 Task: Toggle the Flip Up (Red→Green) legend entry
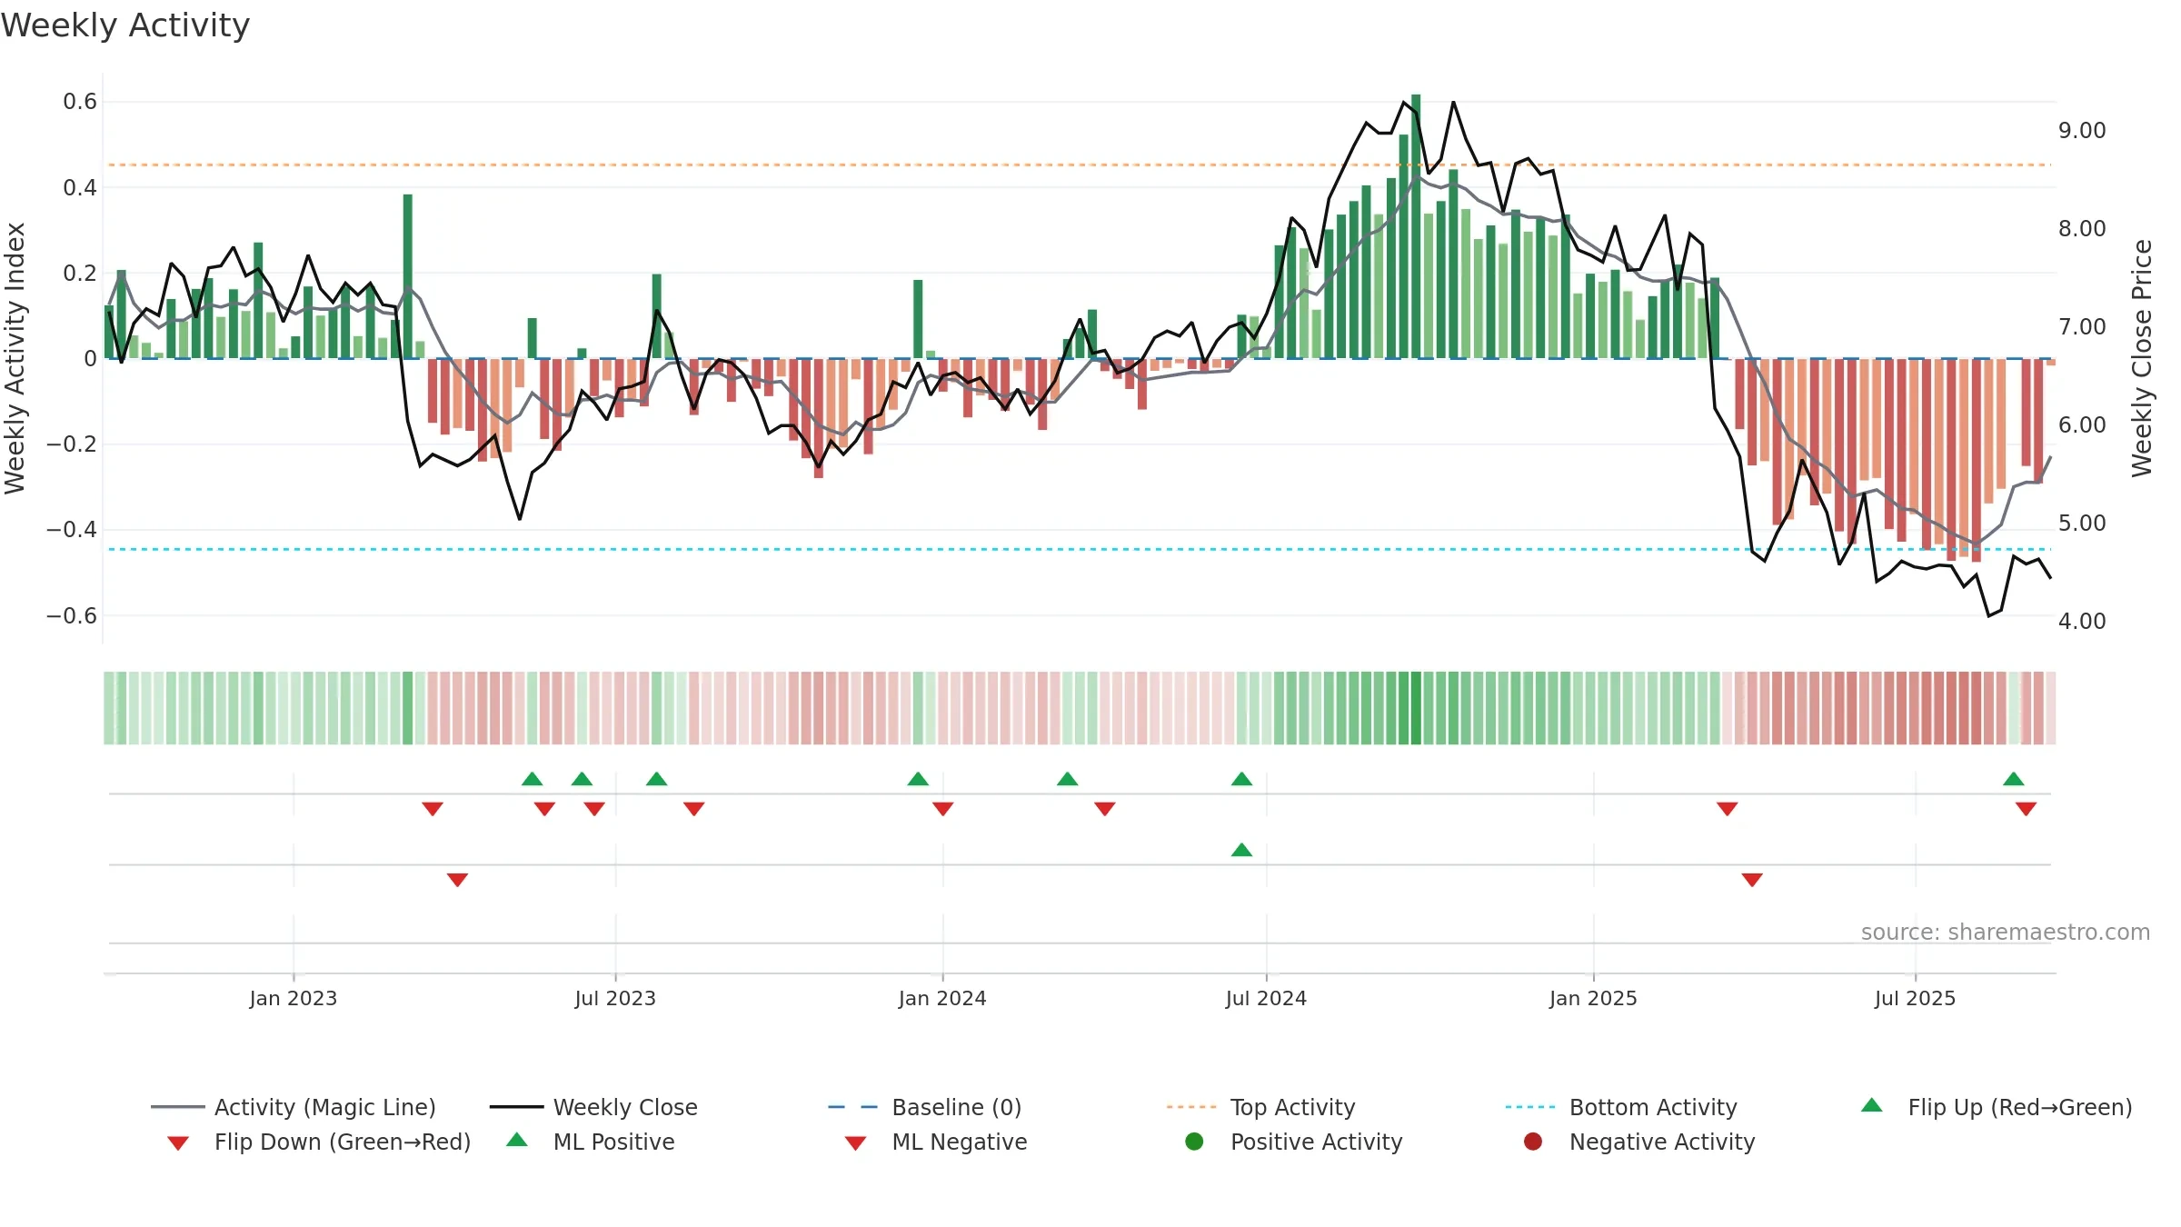pyautogui.click(x=1996, y=1107)
